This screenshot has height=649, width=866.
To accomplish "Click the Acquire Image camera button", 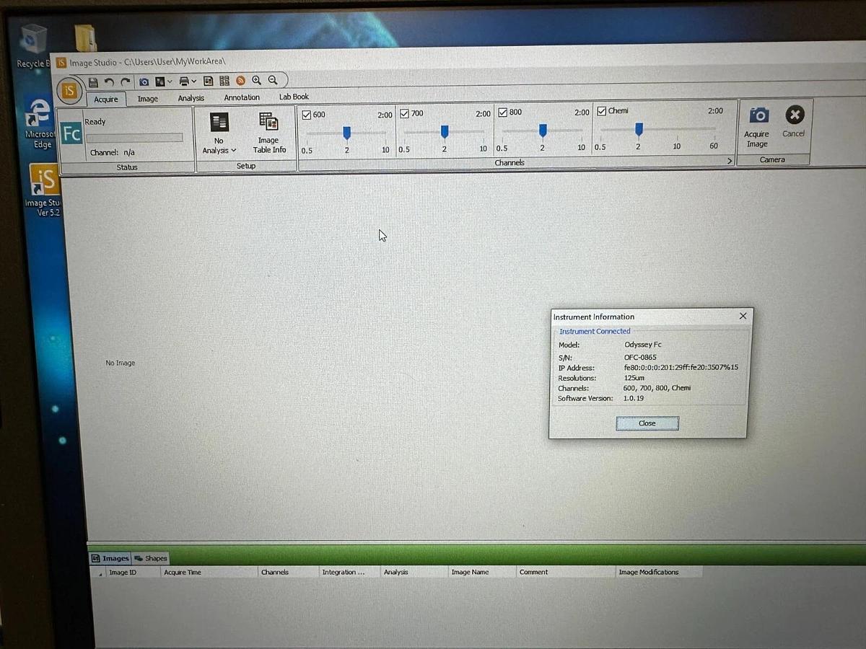I will click(756, 127).
